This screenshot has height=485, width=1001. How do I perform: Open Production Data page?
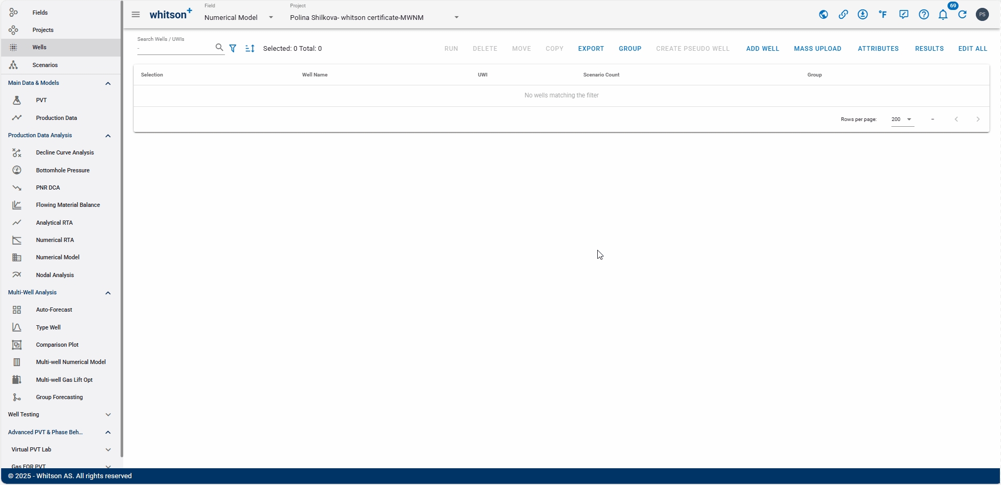click(x=60, y=118)
